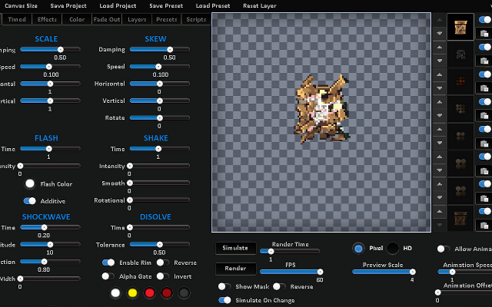Open the Color tab
492x307 pixels.
tap(77, 19)
